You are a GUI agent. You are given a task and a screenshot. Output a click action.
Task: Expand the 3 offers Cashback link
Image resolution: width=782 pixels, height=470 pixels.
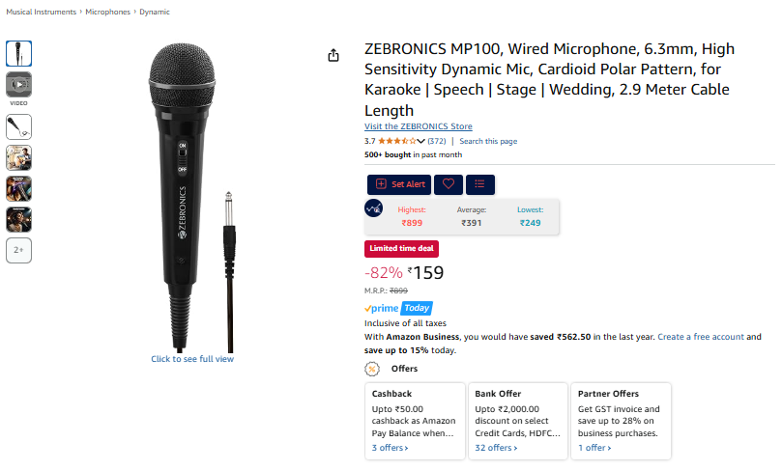390,448
